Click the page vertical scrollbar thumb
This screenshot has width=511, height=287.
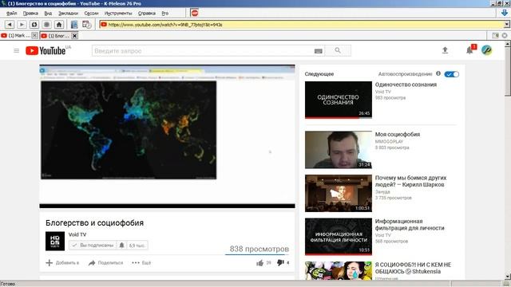click(x=508, y=71)
